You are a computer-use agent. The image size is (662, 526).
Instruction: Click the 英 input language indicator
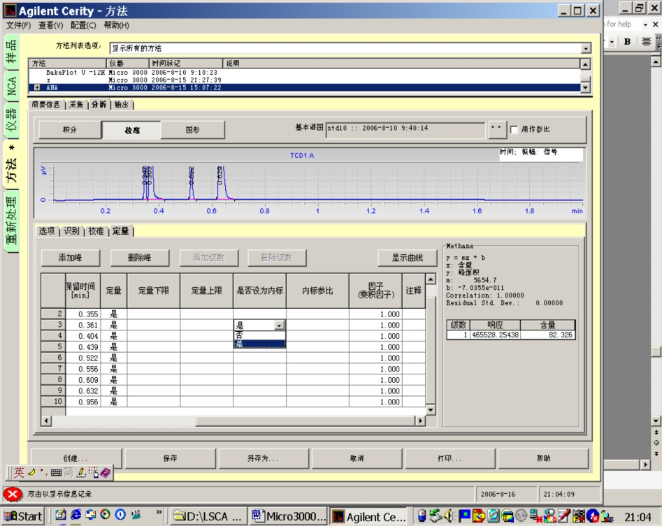(19, 472)
